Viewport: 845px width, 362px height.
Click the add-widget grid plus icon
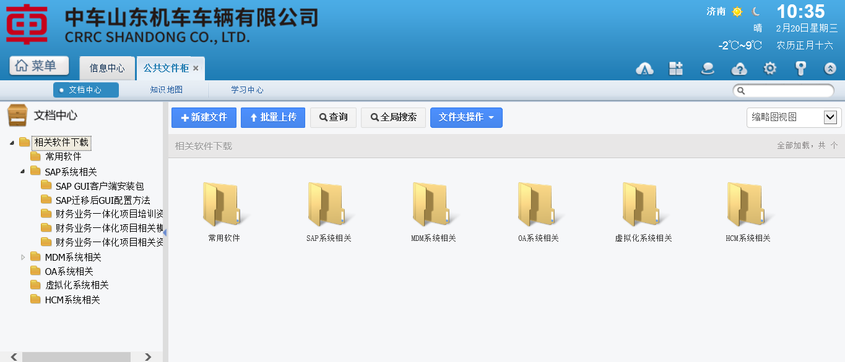click(676, 69)
